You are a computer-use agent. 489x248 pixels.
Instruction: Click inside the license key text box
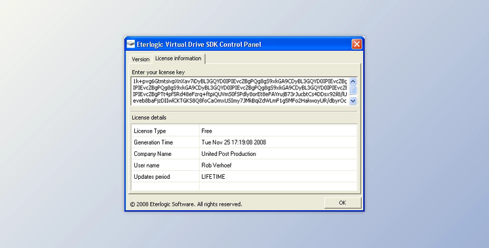[239, 91]
